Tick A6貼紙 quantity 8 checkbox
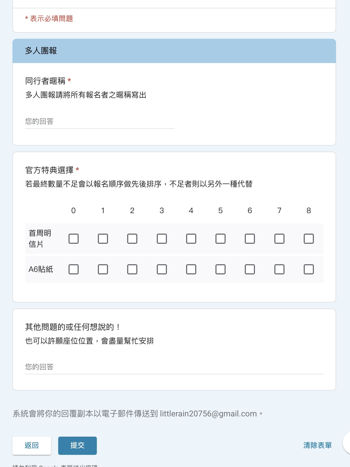 point(309,269)
